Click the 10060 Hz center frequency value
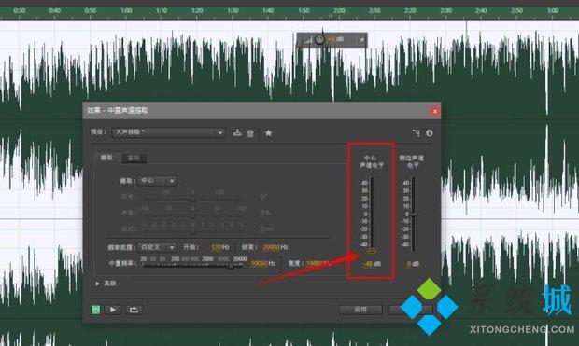Viewport: 579px width, 346px height. (263, 263)
